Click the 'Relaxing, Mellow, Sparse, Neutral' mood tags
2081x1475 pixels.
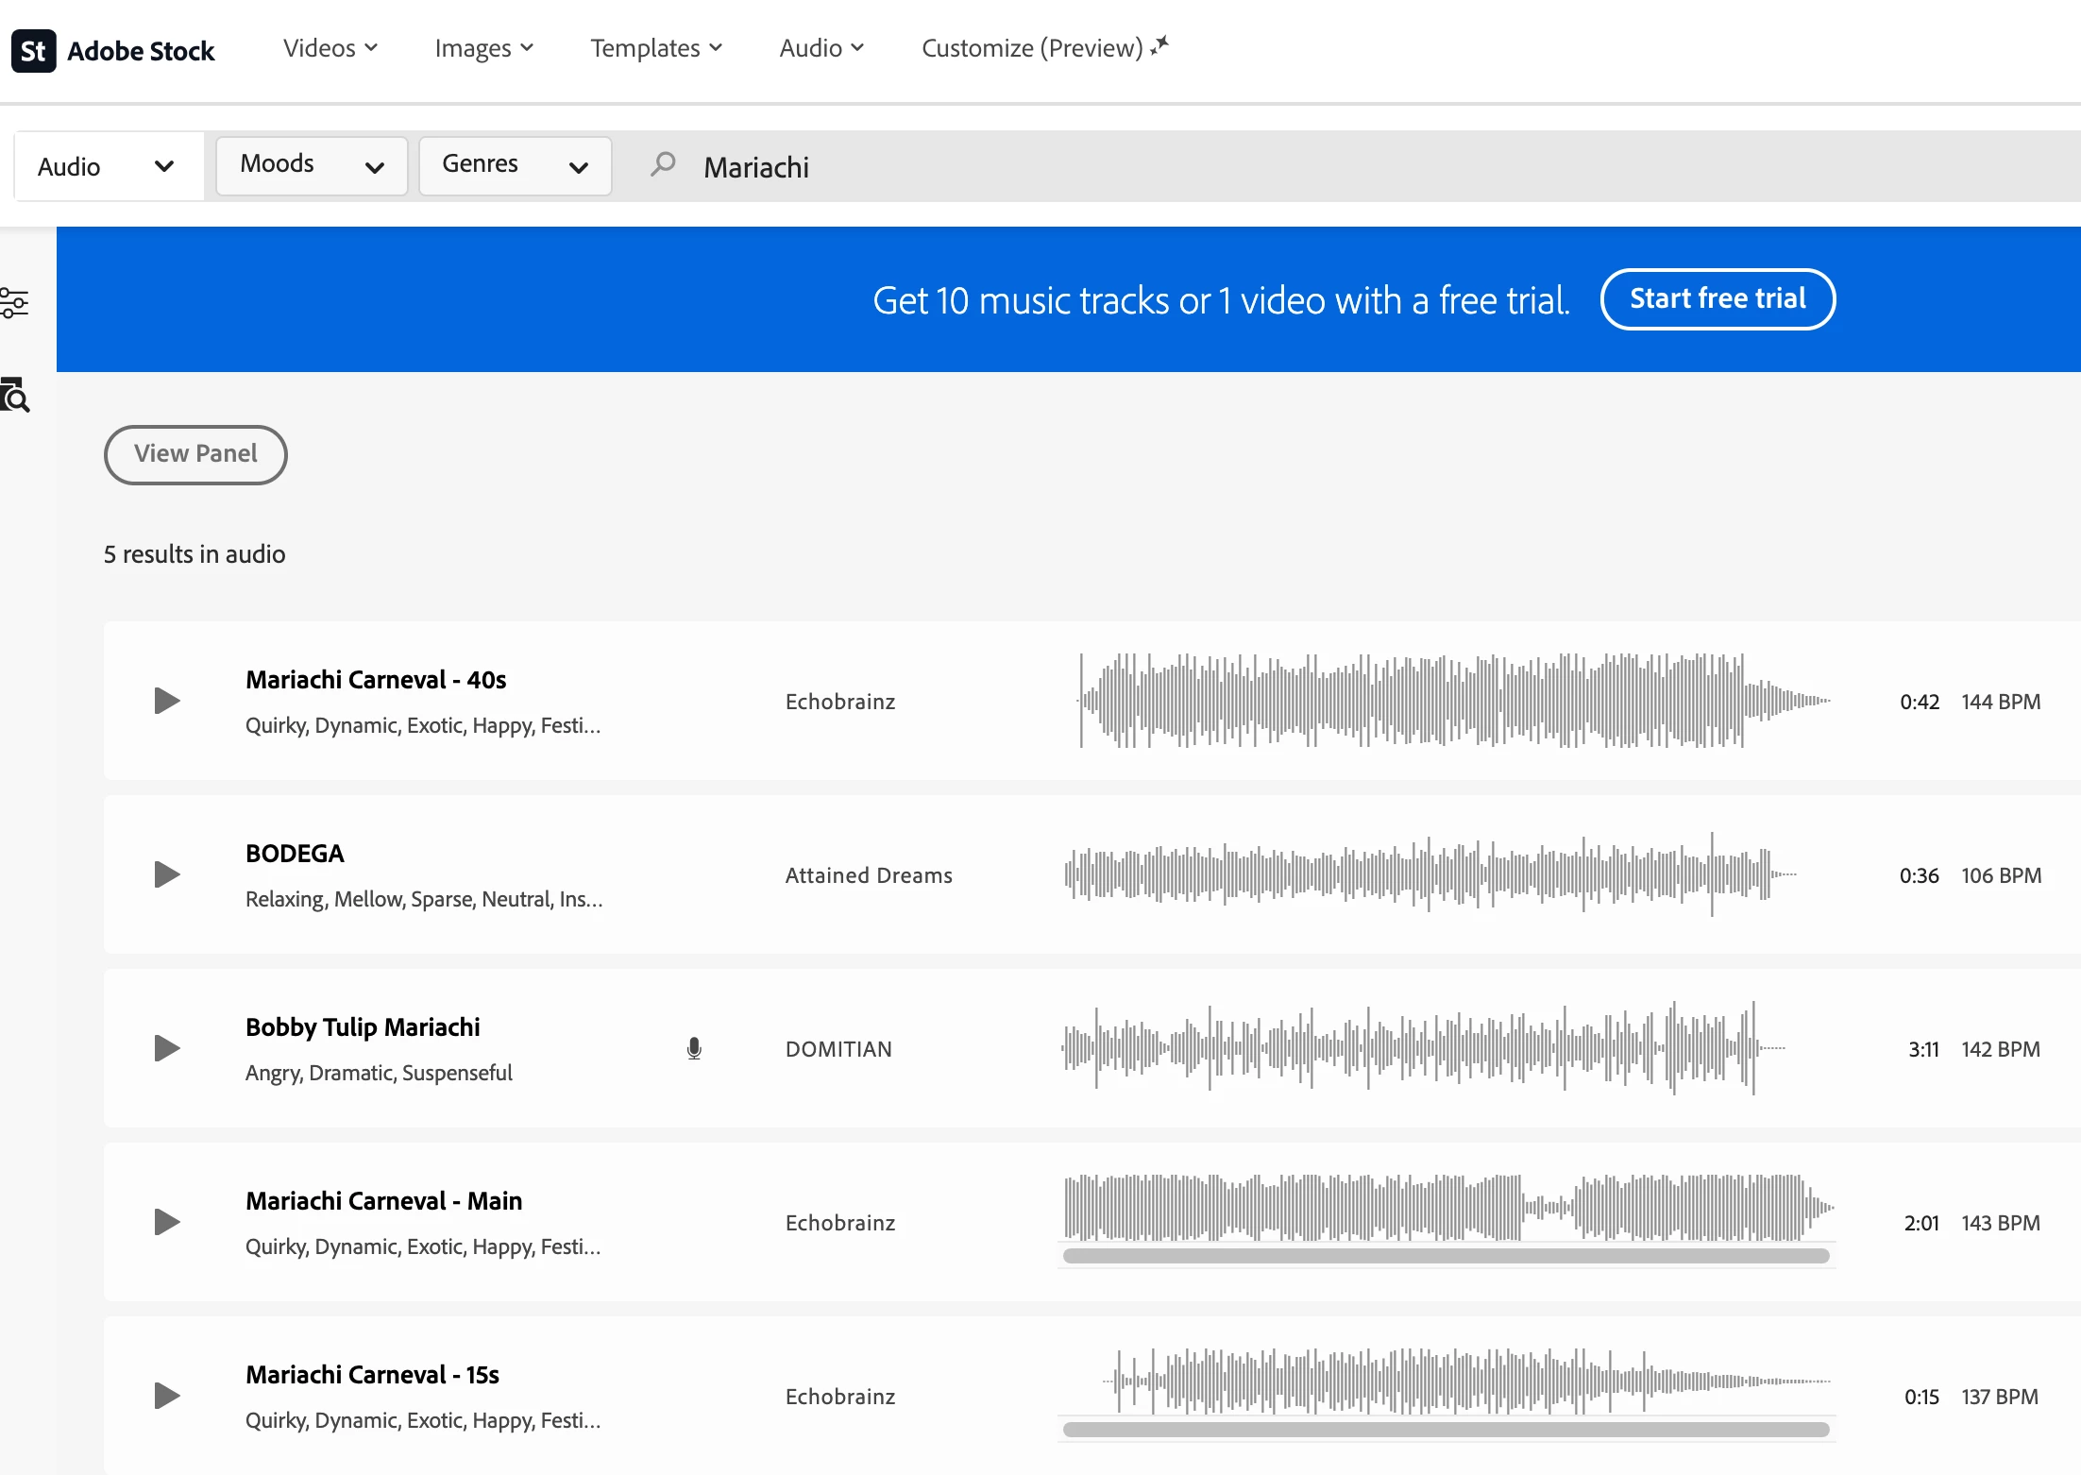424,899
